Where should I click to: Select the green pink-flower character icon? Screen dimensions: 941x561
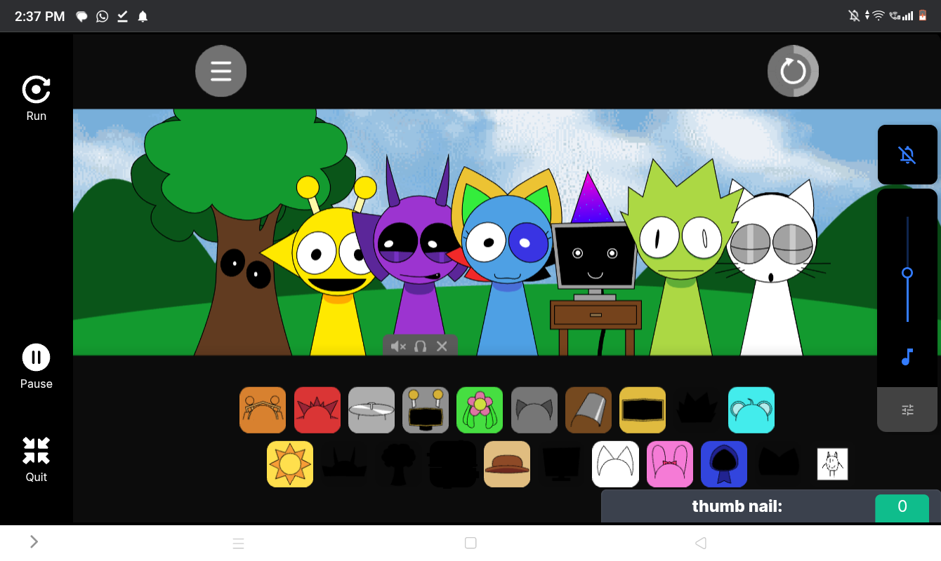click(x=480, y=410)
